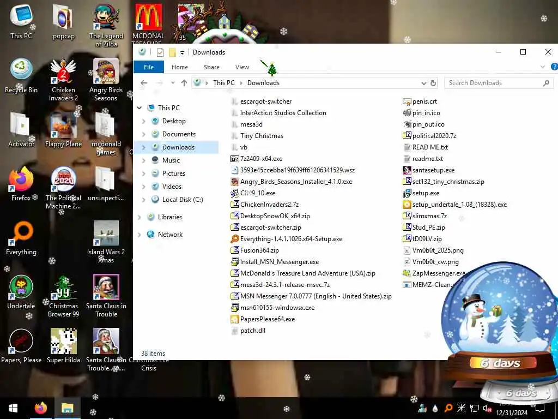Select DesktopSnowOK_x64.zip file
This screenshot has width=558, height=419.
tap(270, 216)
